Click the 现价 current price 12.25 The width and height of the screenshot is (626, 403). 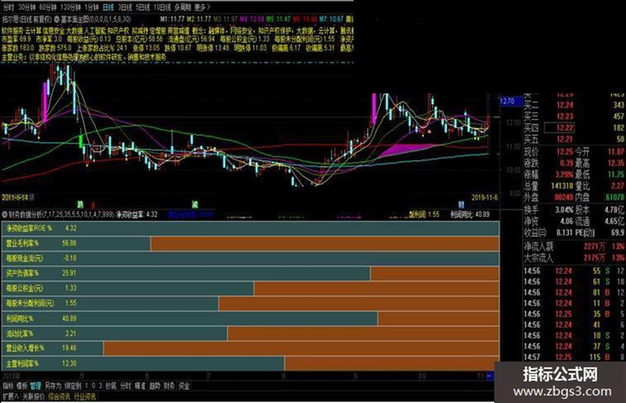[564, 152]
